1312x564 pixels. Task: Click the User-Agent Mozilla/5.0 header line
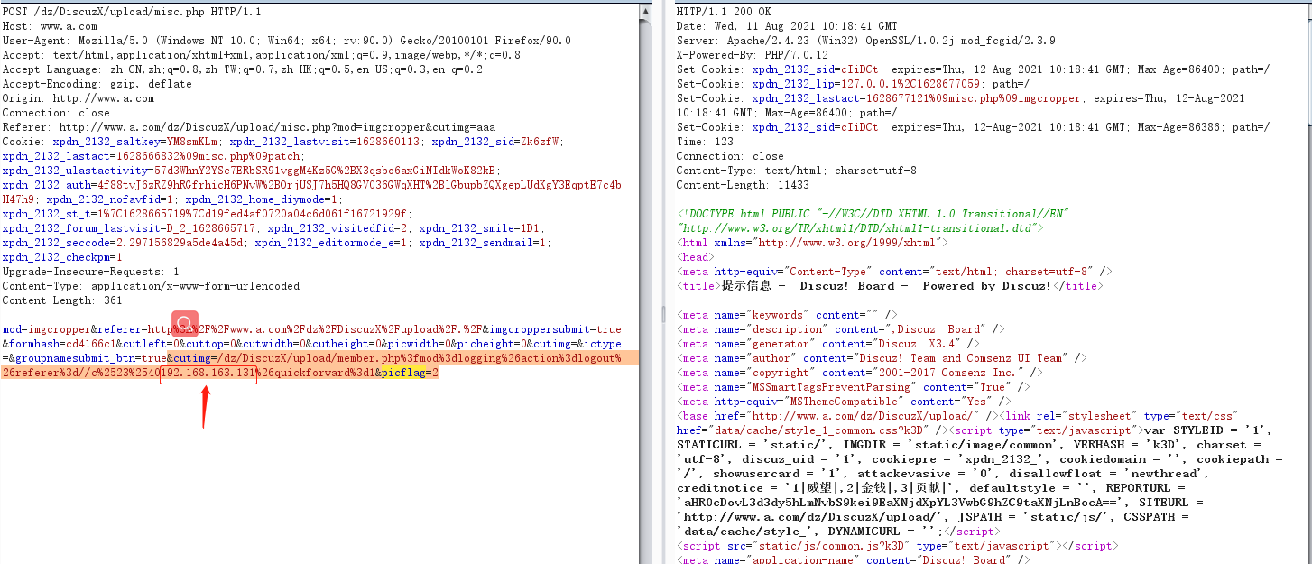point(286,41)
